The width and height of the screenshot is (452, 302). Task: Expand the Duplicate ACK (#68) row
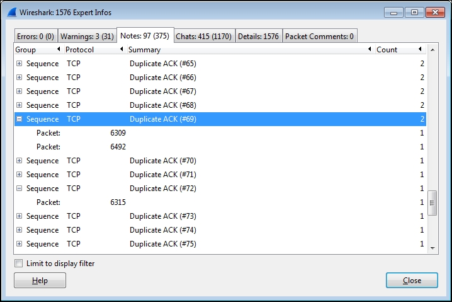pos(19,105)
